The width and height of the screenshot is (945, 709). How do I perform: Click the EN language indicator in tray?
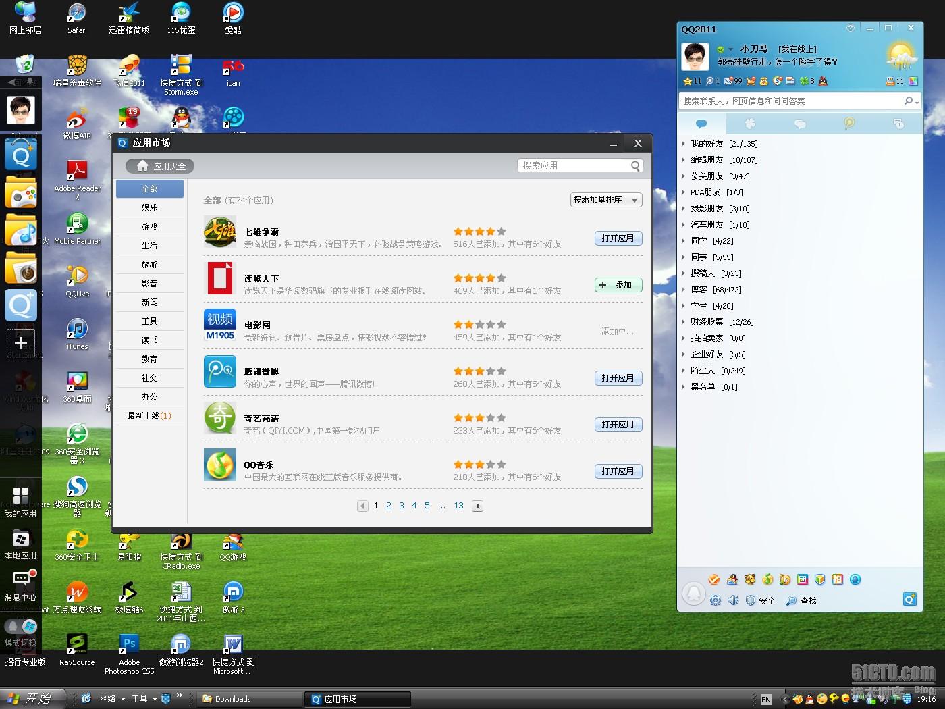tap(766, 700)
